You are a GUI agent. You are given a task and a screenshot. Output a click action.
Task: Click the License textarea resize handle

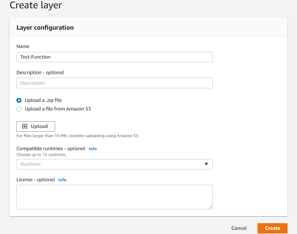coord(211,207)
